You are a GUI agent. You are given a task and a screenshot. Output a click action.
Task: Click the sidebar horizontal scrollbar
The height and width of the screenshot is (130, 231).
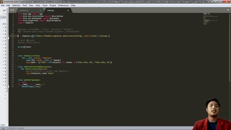[x=3, y=125]
